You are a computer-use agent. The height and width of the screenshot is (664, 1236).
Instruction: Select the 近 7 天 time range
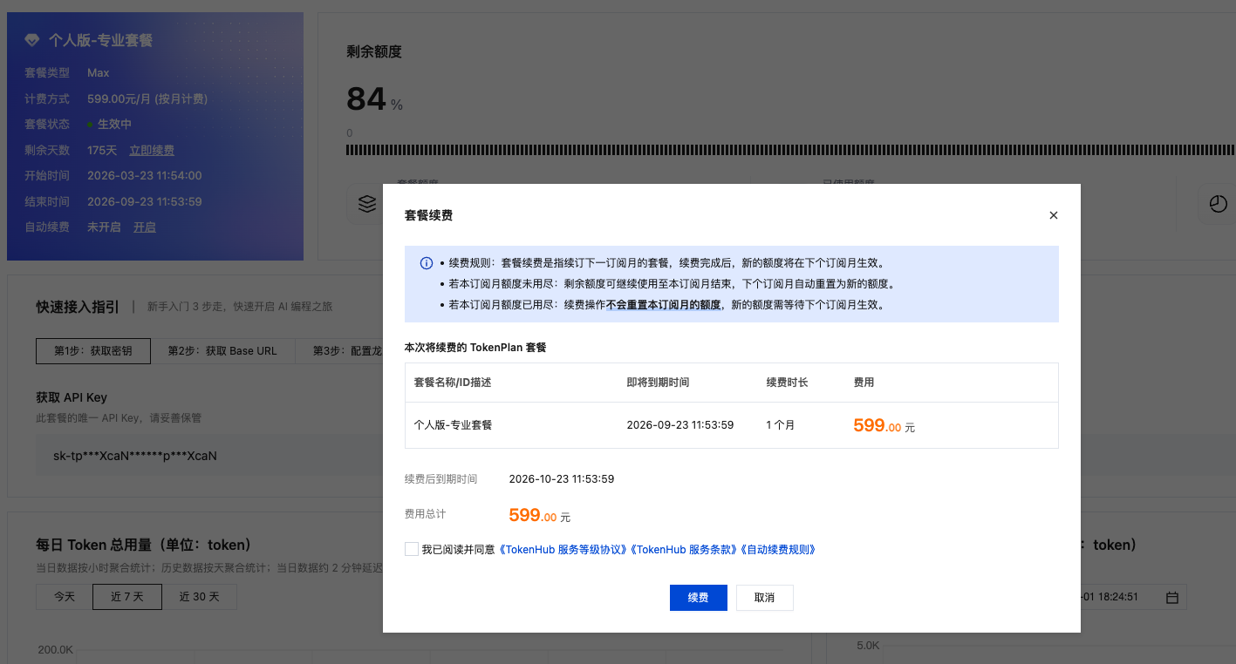[x=127, y=597]
